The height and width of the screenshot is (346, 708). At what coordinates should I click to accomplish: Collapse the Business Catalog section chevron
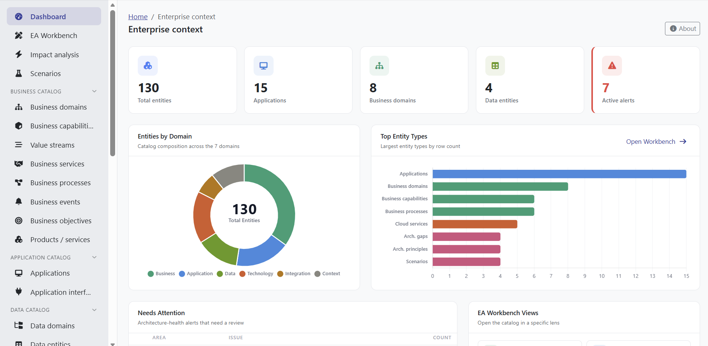[94, 91]
